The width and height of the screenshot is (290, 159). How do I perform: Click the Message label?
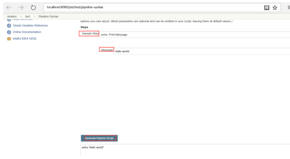pyautogui.click(x=107, y=50)
